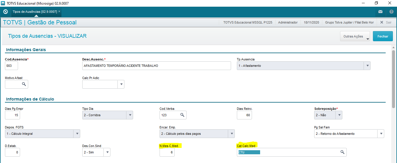Expand Pg Sal Fam dropdown
This screenshot has height=163, width=397.
381,134
